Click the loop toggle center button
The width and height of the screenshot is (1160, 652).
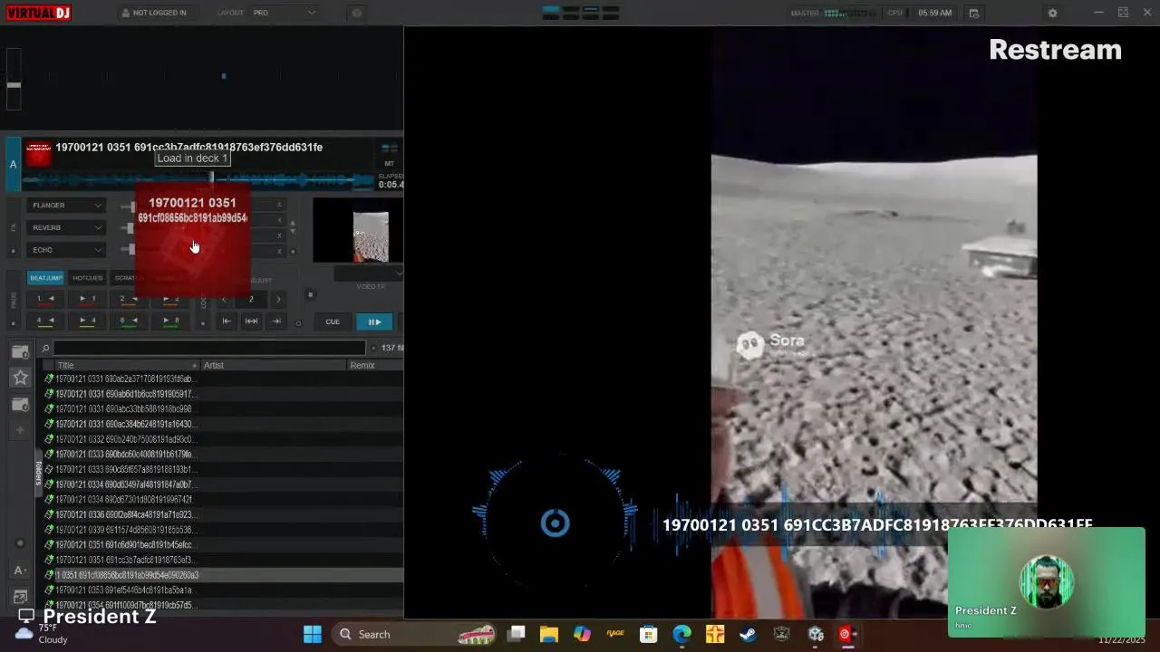[251, 321]
